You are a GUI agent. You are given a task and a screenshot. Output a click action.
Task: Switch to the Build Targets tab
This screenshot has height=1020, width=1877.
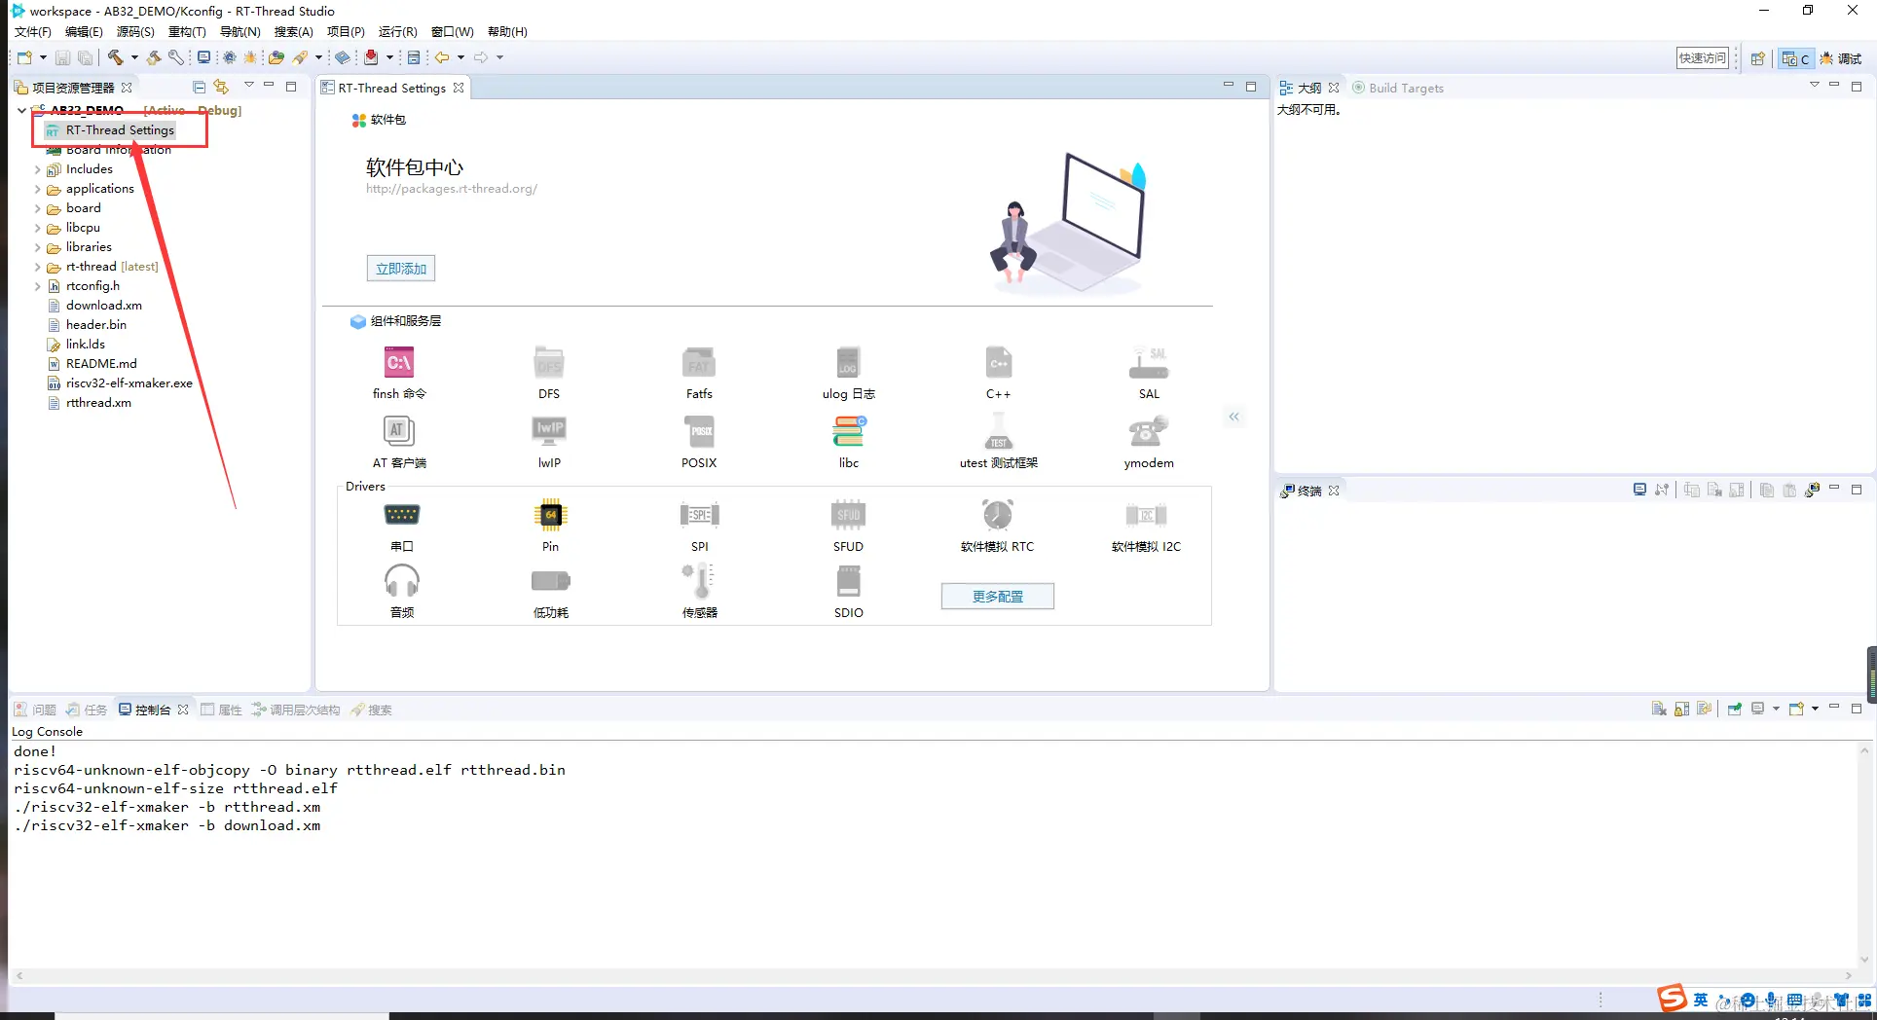click(x=1398, y=88)
